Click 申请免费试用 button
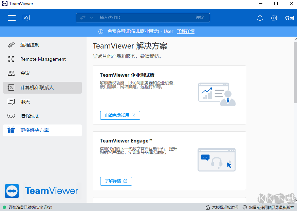 120,115
